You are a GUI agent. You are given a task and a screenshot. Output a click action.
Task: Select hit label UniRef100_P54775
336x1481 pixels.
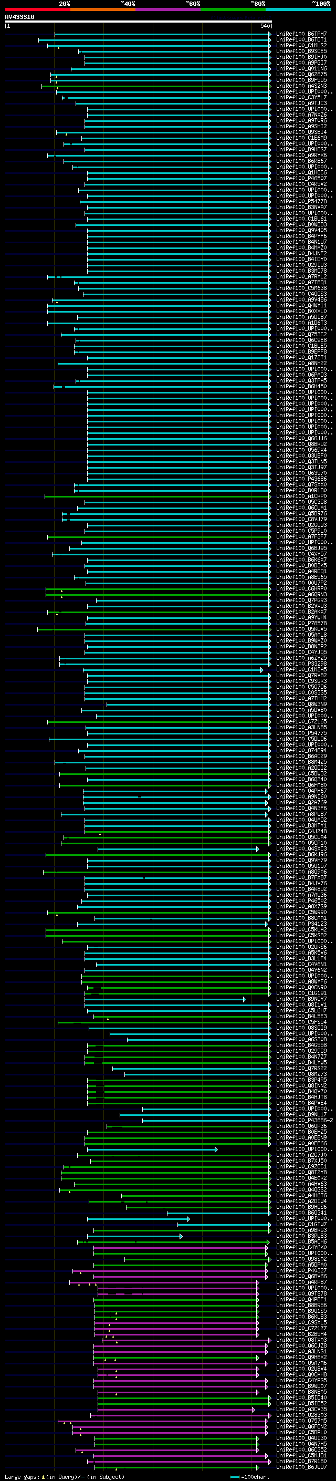[x=301, y=733]
